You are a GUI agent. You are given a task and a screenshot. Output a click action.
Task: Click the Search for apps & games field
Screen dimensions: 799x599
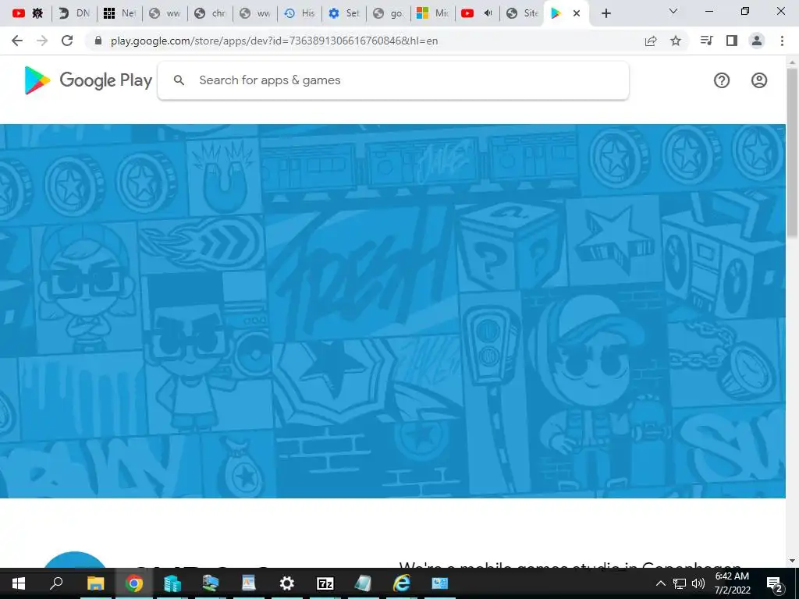[393, 80]
